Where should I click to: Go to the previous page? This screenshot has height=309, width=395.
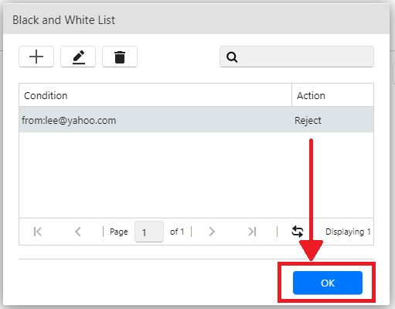tap(78, 232)
